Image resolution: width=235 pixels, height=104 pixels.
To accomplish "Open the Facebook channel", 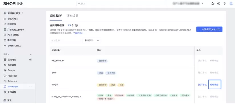I will pos(11,76).
